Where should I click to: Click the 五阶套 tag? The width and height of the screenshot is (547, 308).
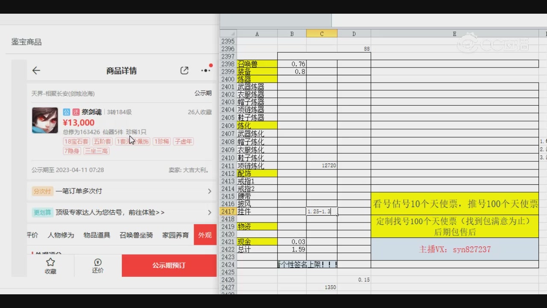pyautogui.click(x=103, y=142)
